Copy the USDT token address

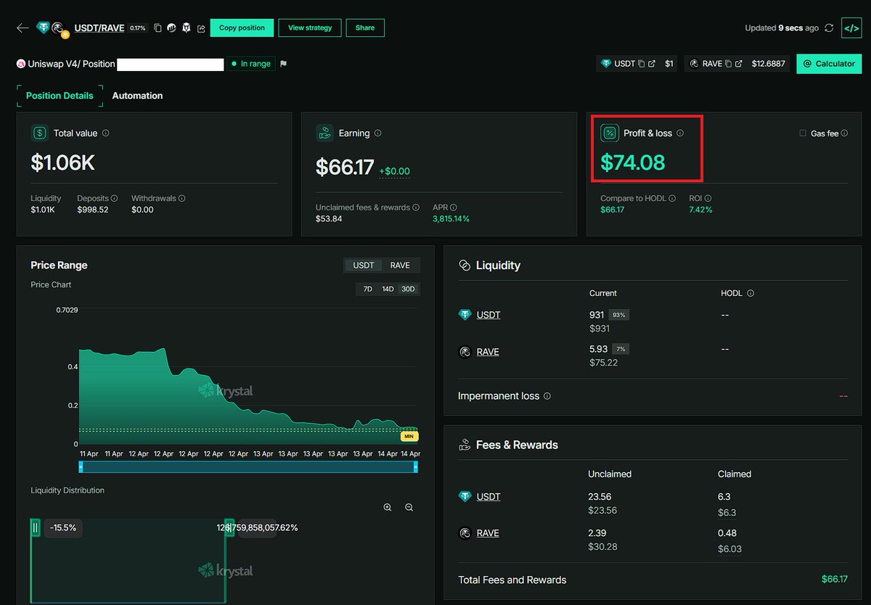(642, 64)
